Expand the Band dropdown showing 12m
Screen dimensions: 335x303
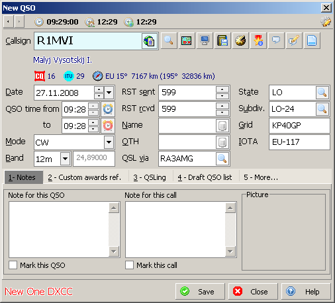(65, 159)
